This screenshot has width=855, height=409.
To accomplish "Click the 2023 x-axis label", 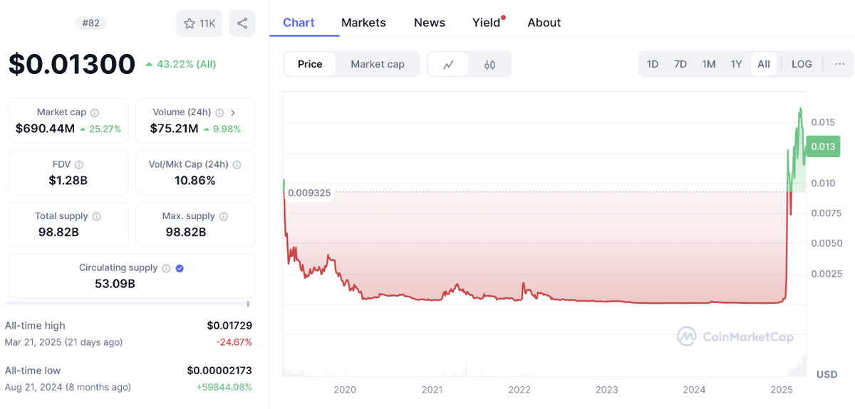I will 607,390.
